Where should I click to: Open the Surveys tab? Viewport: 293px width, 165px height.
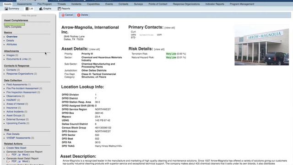point(138,4)
